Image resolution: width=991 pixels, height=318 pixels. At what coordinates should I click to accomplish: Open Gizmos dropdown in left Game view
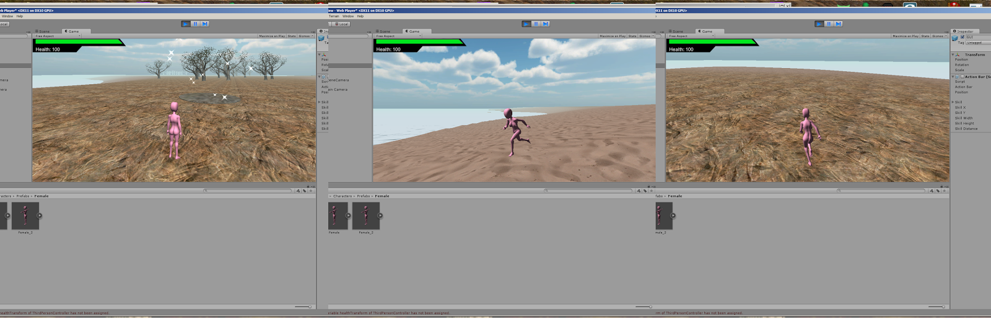click(306, 37)
